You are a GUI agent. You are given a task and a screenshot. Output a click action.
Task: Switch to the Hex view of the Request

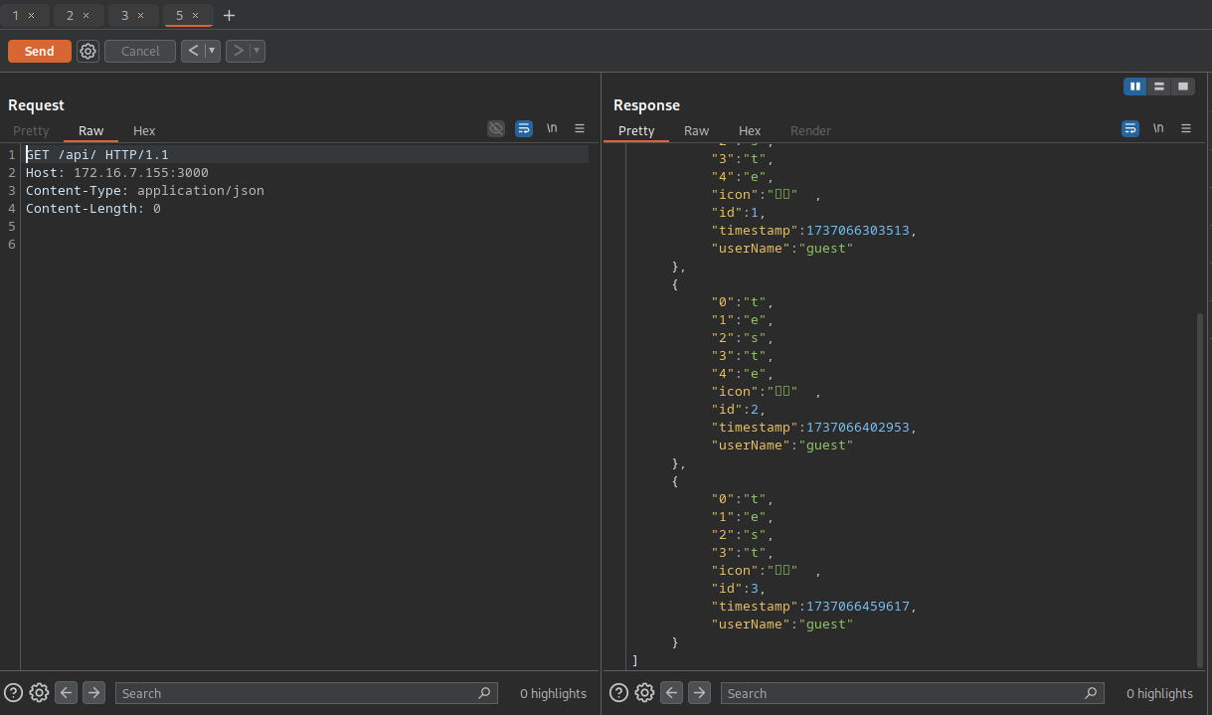(x=143, y=130)
